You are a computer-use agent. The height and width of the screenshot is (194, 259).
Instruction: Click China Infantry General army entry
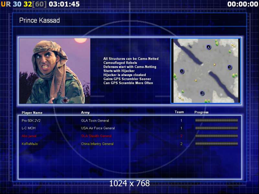pyautogui.click(x=97, y=144)
